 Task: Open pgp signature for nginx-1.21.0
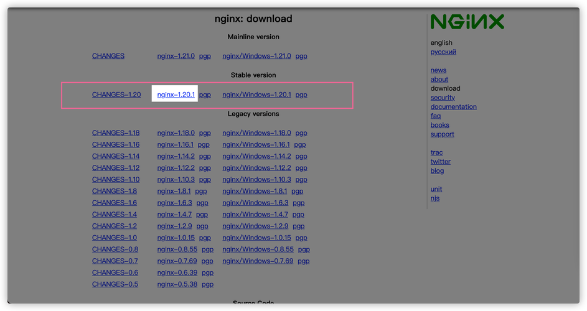(x=205, y=56)
